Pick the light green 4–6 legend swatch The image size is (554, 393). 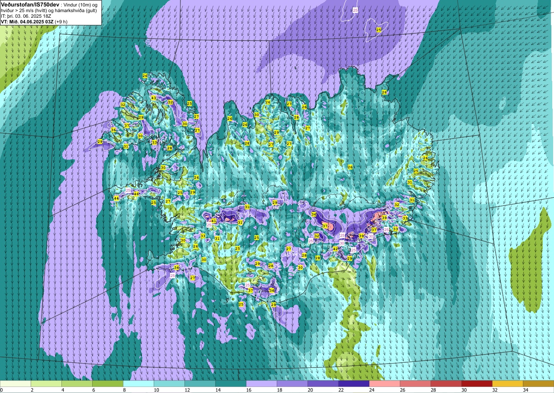click(77, 383)
